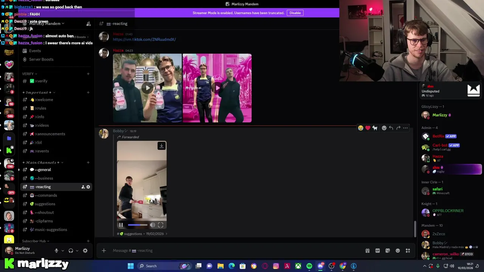This screenshot has width=484, height=272.
Task: Disable Streamer Mode
Action: 295,13
